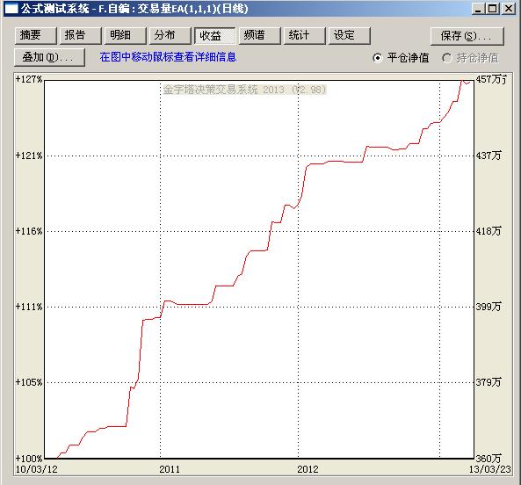Image resolution: width=521 pixels, height=485 pixels.
Task: Click the 保存(S)... save button
Action: click(467, 36)
